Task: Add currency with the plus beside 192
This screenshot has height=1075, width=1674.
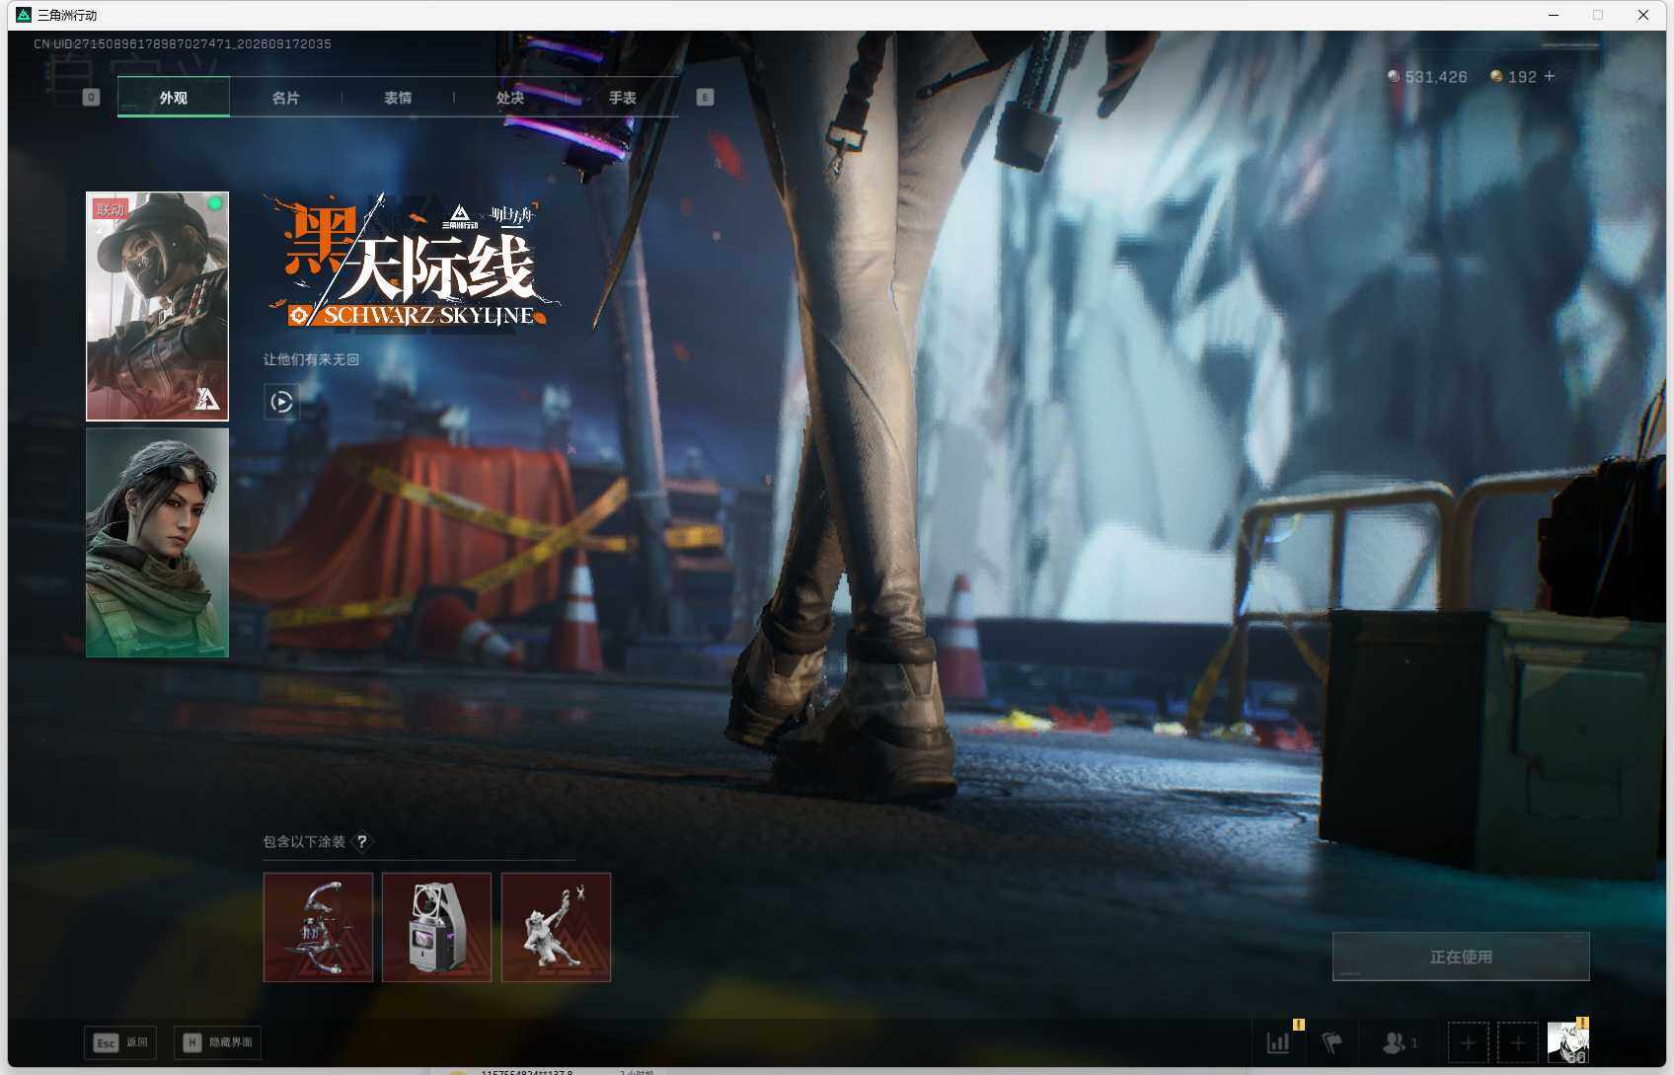Action: pos(1550,76)
